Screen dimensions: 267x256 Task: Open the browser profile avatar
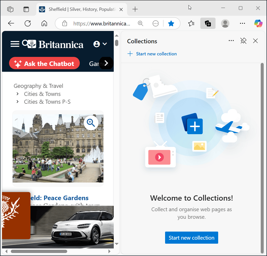tap(225, 23)
